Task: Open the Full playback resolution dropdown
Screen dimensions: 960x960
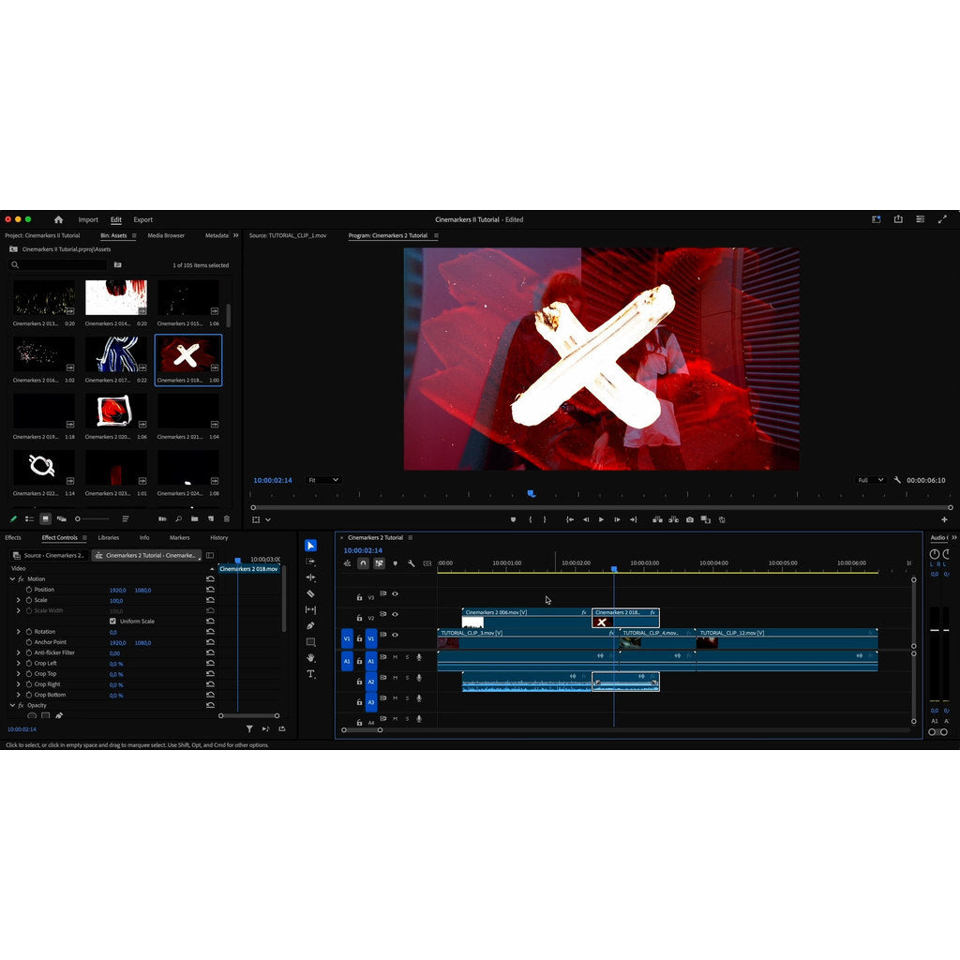Action: tap(870, 480)
